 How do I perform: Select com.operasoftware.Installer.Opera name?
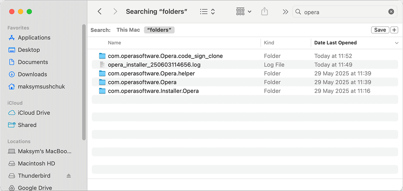pos(153,91)
